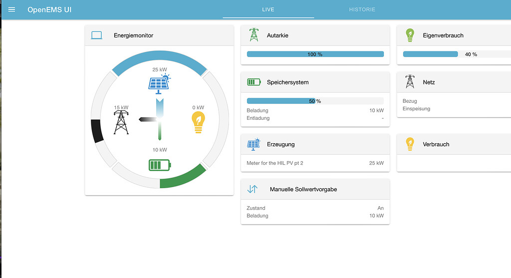
Task: Click the Energiemonitor title text
Action: (133, 35)
